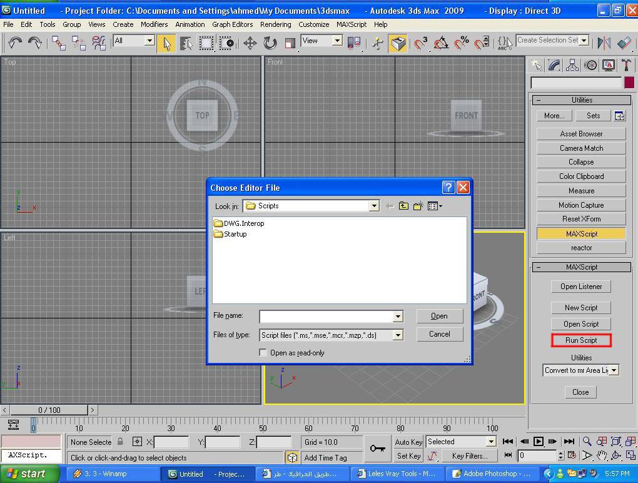Activate the Select and Move tool
The width and height of the screenshot is (638, 483).
pyautogui.click(x=250, y=43)
